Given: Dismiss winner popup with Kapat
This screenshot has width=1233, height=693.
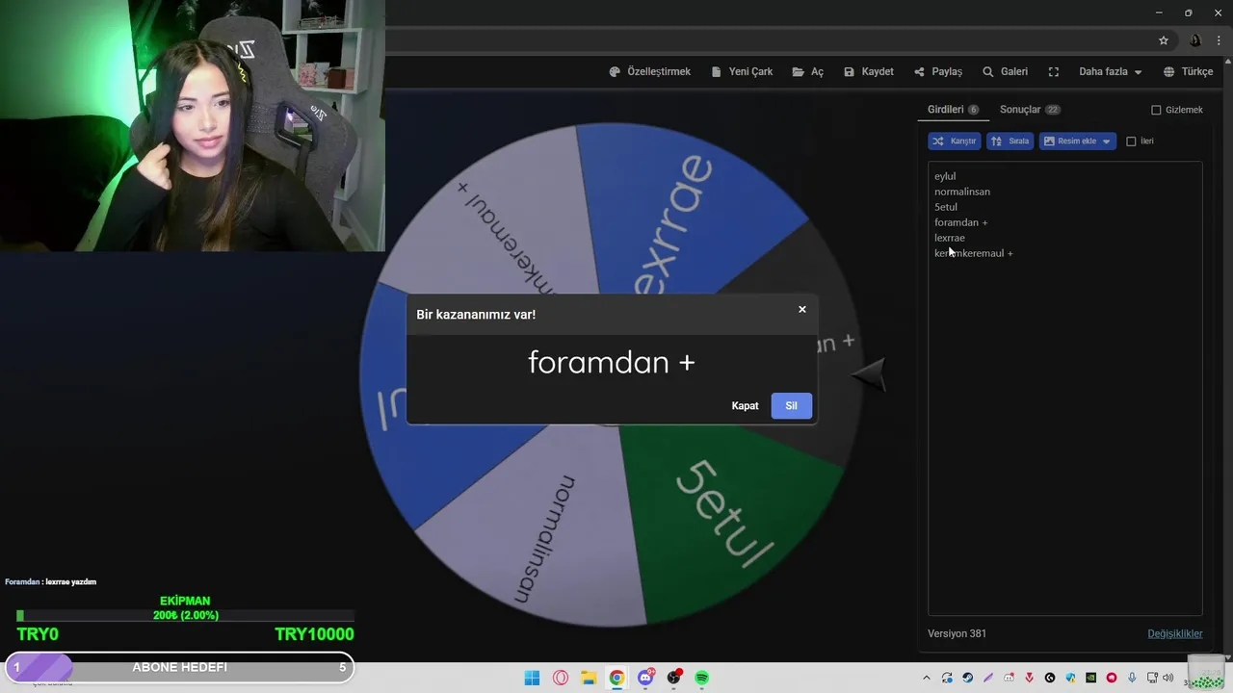Looking at the screenshot, I should [745, 406].
